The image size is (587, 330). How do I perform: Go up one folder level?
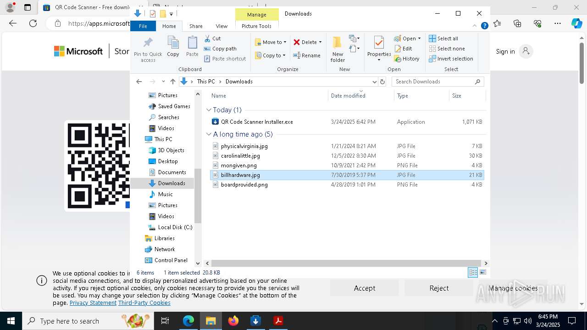click(172, 82)
